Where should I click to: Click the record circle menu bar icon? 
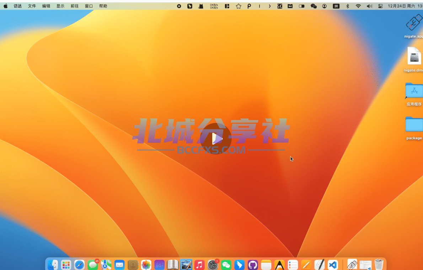tap(179, 6)
